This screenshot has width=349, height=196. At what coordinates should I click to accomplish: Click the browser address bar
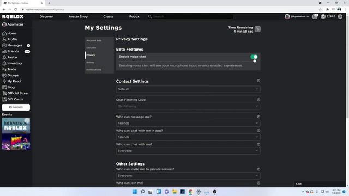coord(169,10)
